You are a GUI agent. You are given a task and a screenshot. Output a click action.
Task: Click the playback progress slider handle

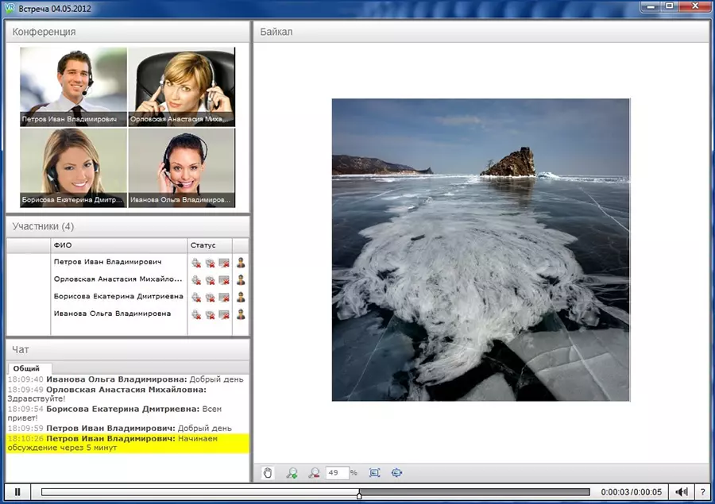click(359, 494)
